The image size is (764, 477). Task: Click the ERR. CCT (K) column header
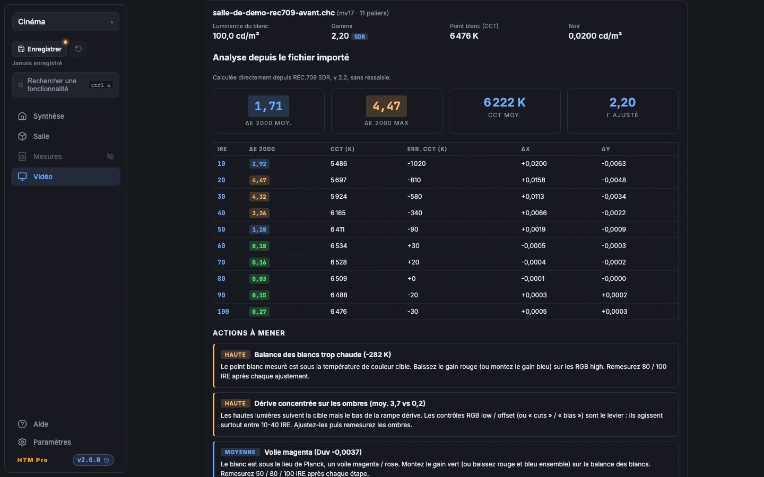coord(427,149)
